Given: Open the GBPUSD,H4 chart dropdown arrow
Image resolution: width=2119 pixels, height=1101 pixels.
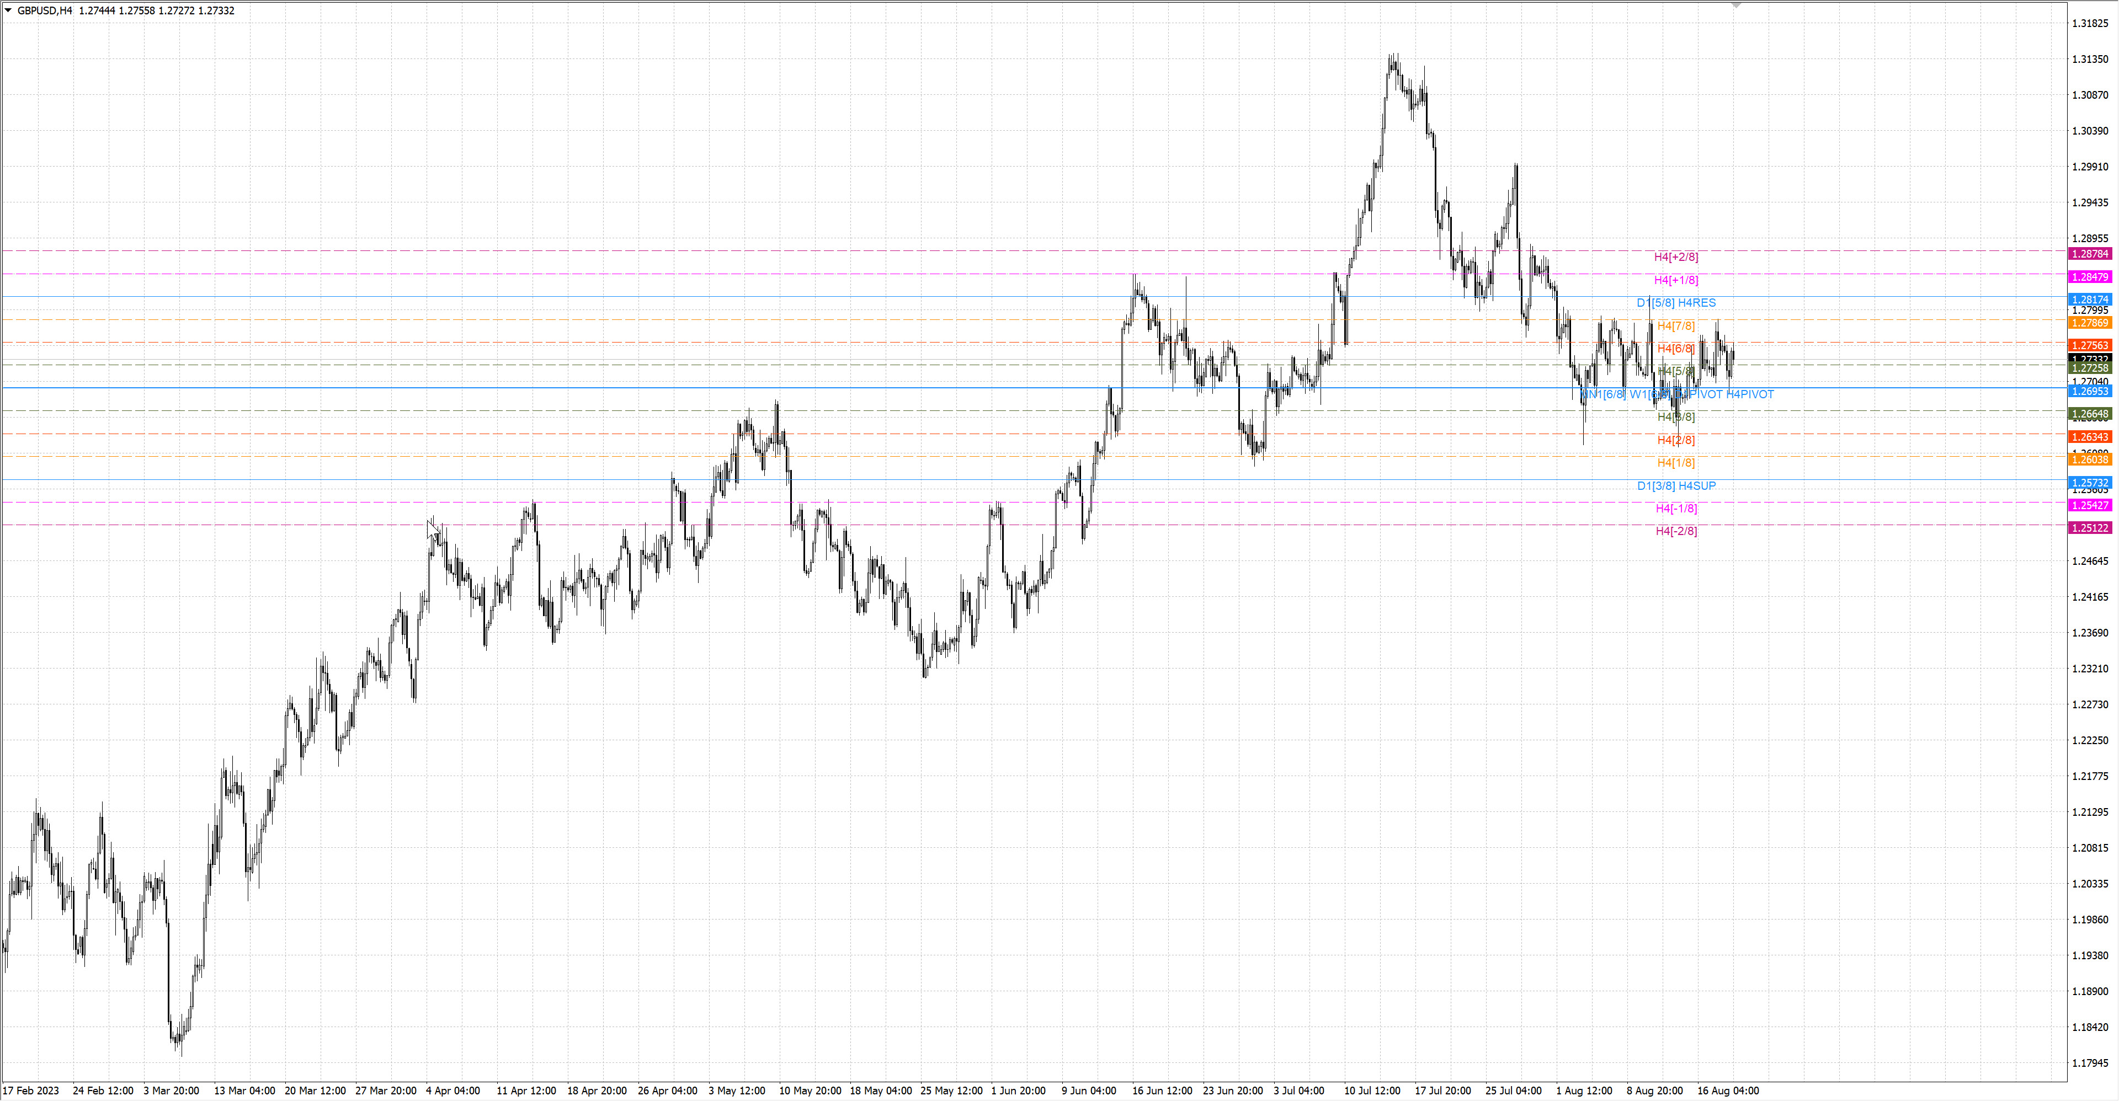Looking at the screenshot, I should pyautogui.click(x=8, y=10).
